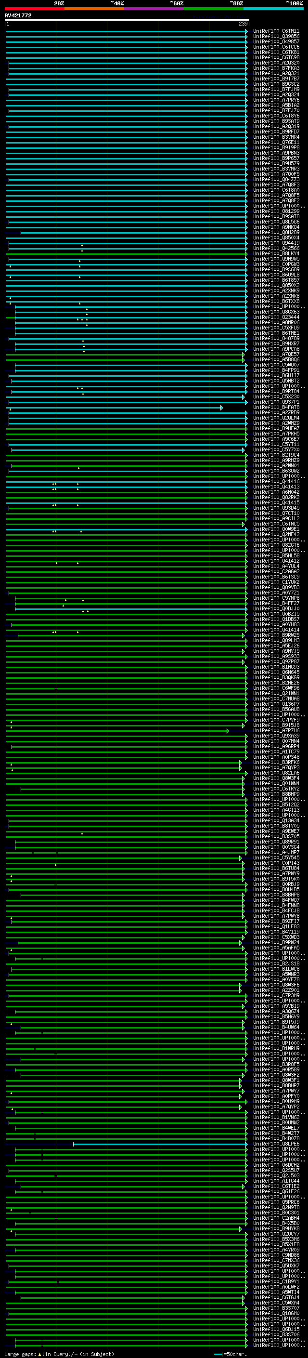Open UniRef100_A5B8Q6 hit
The height and width of the screenshot is (1358, 308).
coord(276,359)
